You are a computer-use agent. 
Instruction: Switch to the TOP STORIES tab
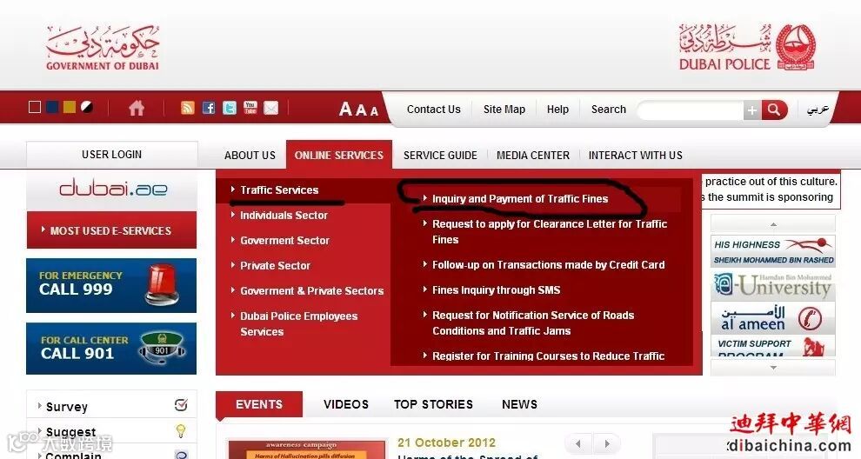click(433, 404)
